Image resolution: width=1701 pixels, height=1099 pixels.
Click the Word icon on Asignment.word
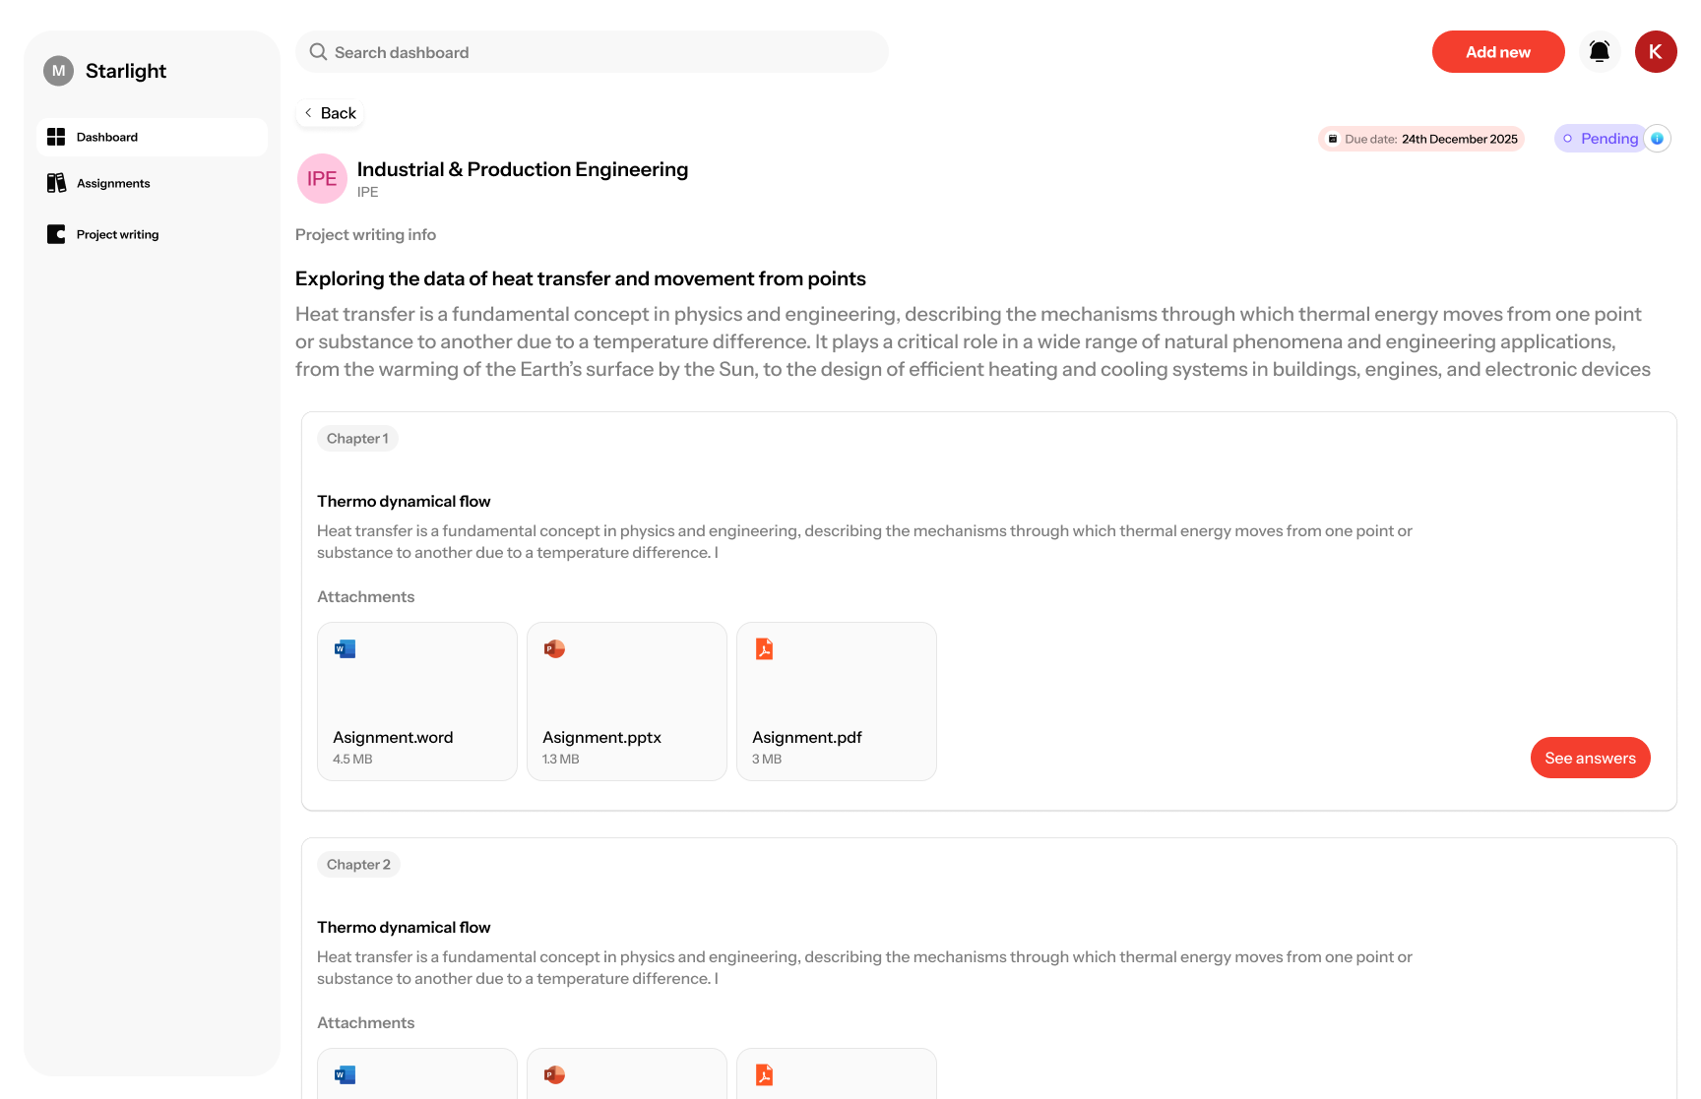coord(345,649)
